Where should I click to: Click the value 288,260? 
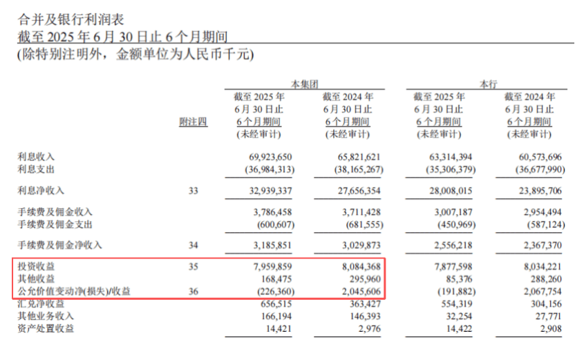546,279
